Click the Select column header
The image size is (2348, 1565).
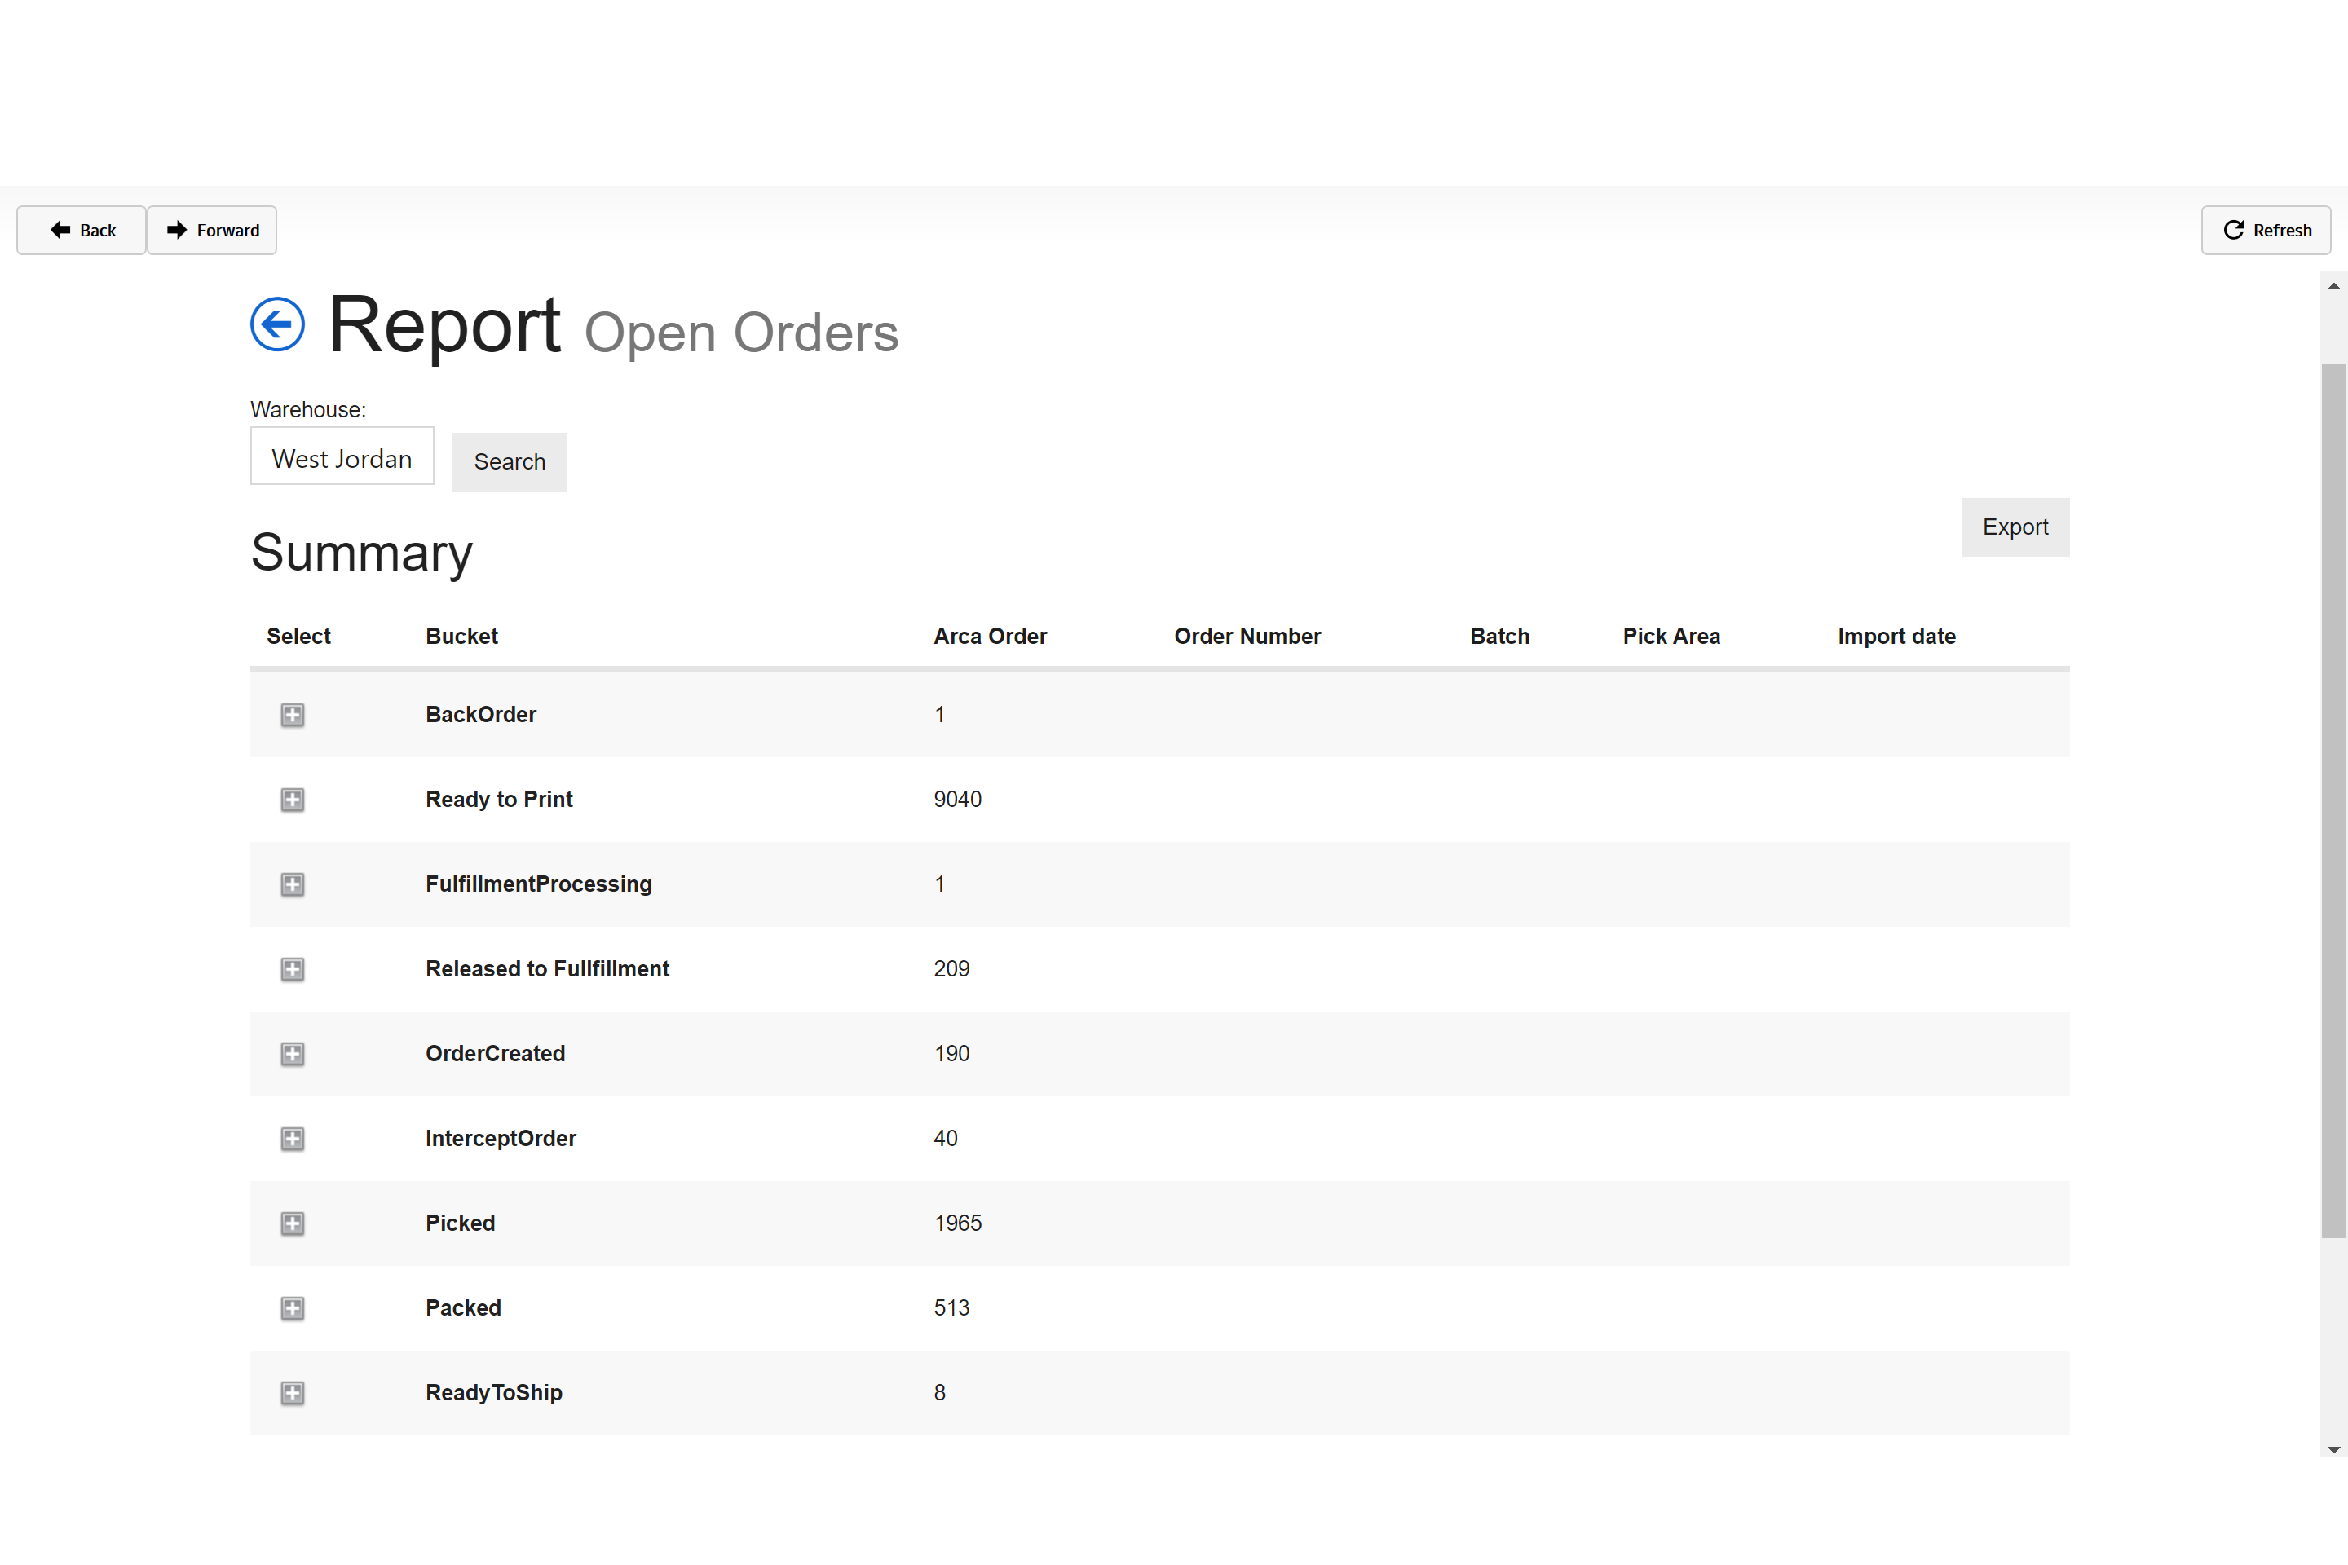coord(298,636)
